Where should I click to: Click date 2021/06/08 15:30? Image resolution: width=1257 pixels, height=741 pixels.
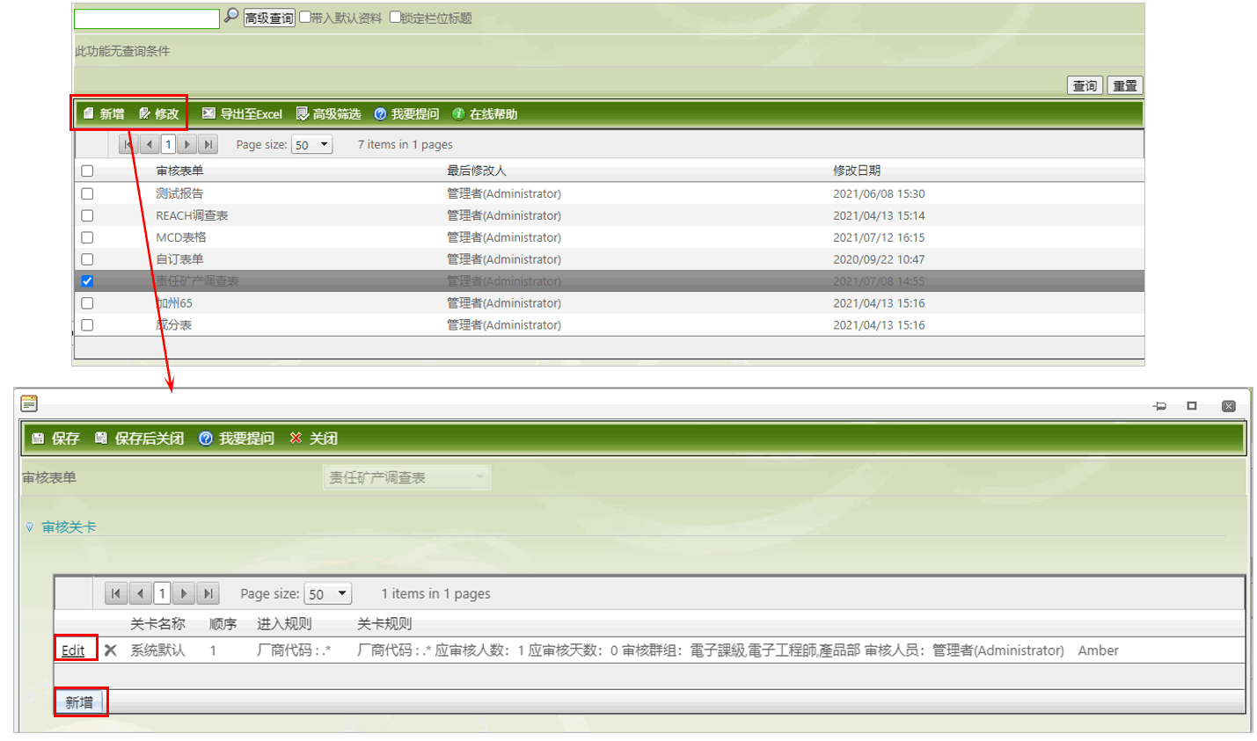click(879, 193)
